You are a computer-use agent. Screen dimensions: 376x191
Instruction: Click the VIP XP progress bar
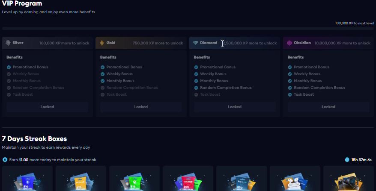point(188,29)
